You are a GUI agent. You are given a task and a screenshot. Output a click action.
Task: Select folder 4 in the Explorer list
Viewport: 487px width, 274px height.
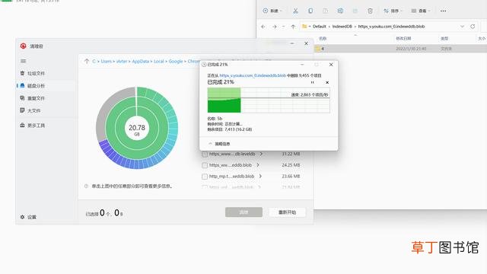401,49
